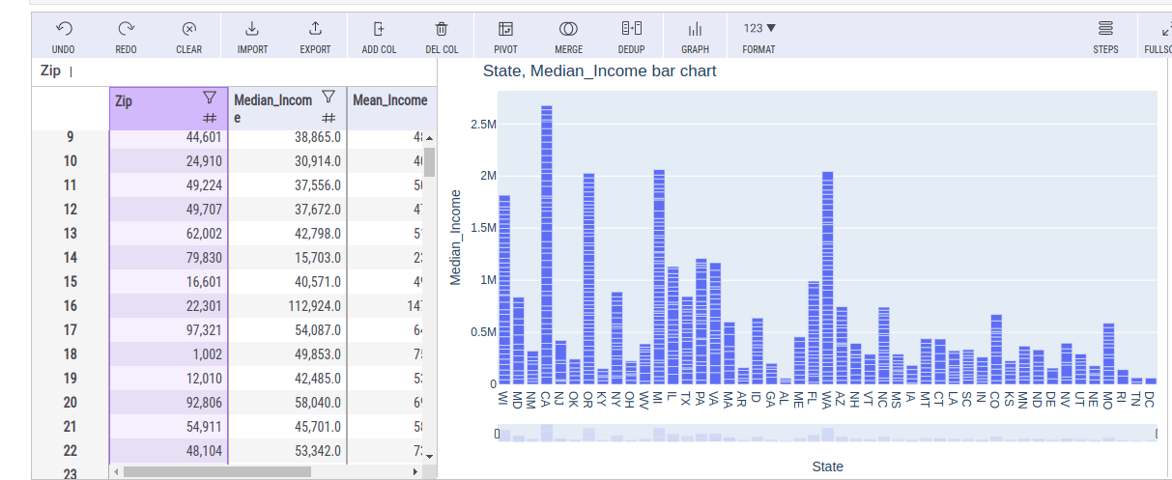Screen dimensions: 1172x480
Task: Click Median_Income cell 112,924.0
Action: pyautogui.click(x=287, y=306)
